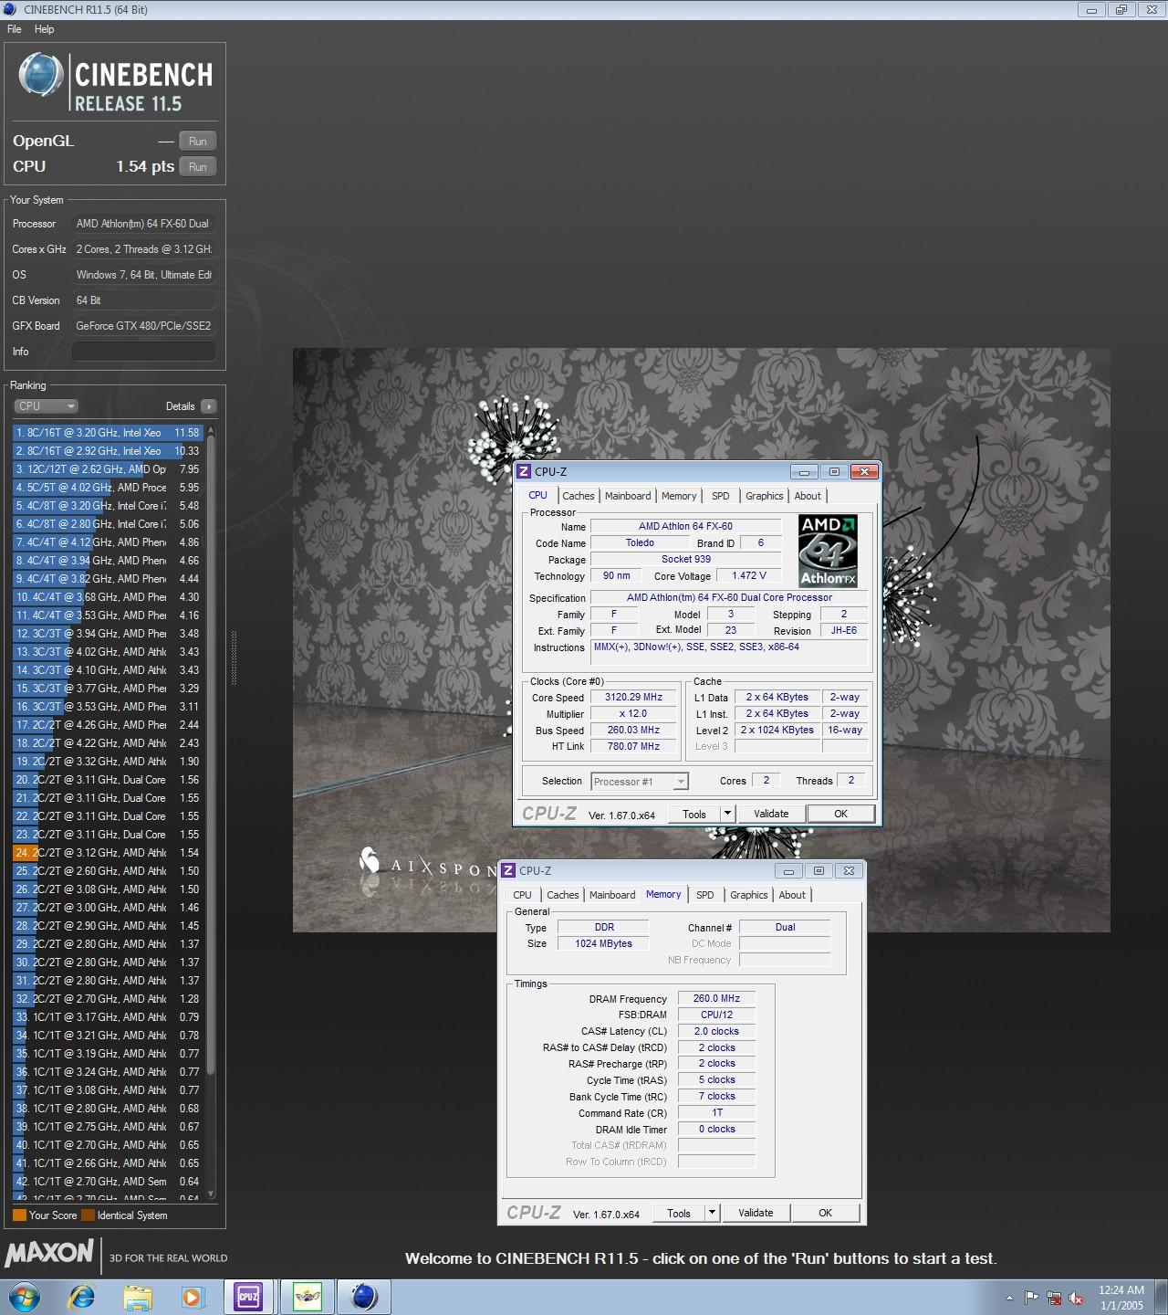The height and width of the screenshot is (1315, 1168).
Task: Click ranking scrollbar up arrow
Action: (x=212, y=430)
